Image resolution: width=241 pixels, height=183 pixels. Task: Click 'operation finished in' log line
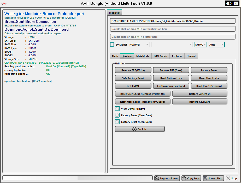point(28,81)
